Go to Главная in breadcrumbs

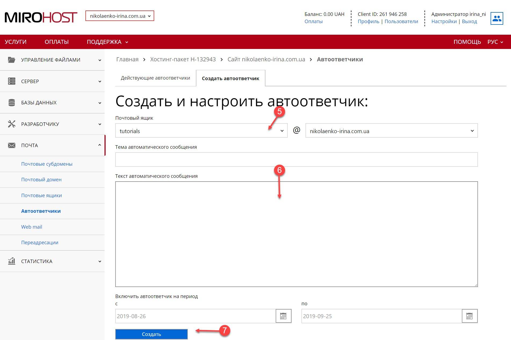pyautogui.click(x=127, y=59)
